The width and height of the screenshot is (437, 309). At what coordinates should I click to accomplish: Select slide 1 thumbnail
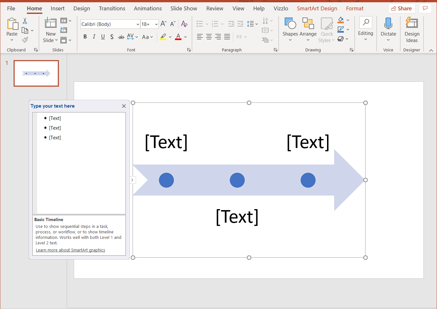pos(36,73)
